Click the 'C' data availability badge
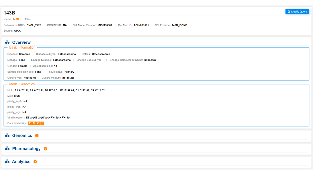 coord(38,123)
